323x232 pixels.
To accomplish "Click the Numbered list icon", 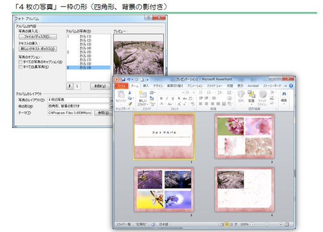I will pyautogui.click(x=209, y=93).
